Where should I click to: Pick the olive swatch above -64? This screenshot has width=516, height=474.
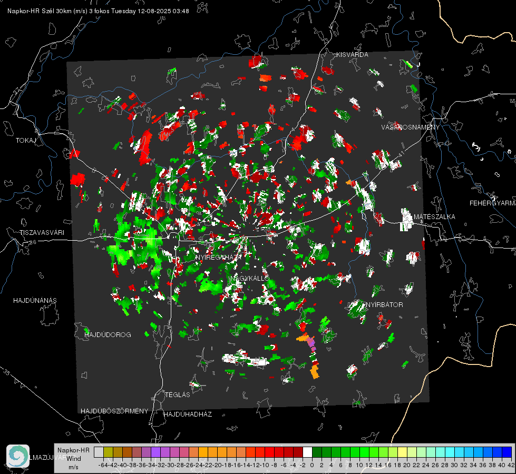[x=108, y=452]
